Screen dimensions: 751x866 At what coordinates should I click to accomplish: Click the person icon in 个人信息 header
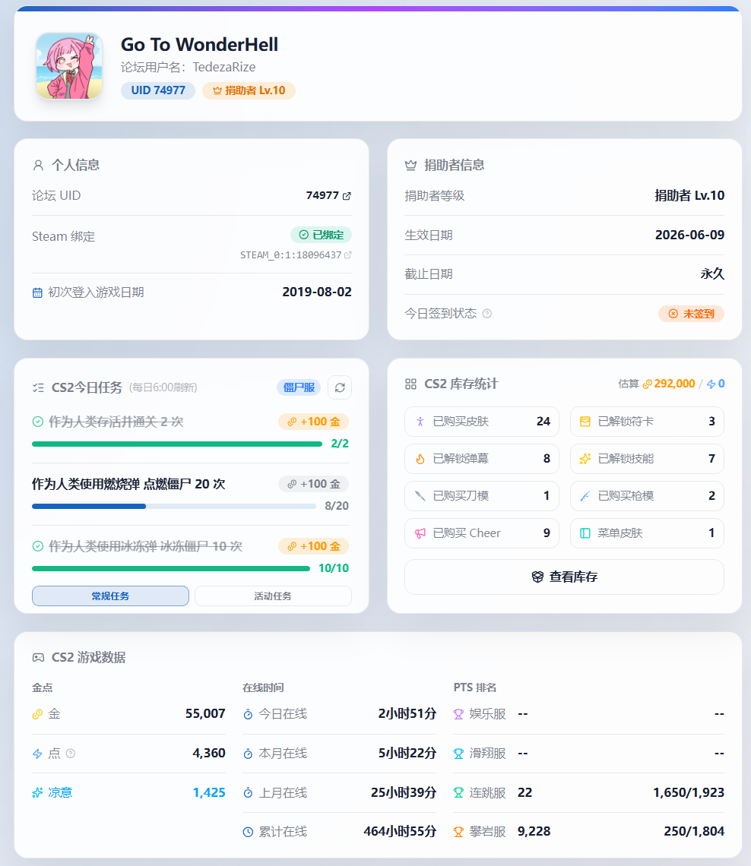tap(38, 165)
